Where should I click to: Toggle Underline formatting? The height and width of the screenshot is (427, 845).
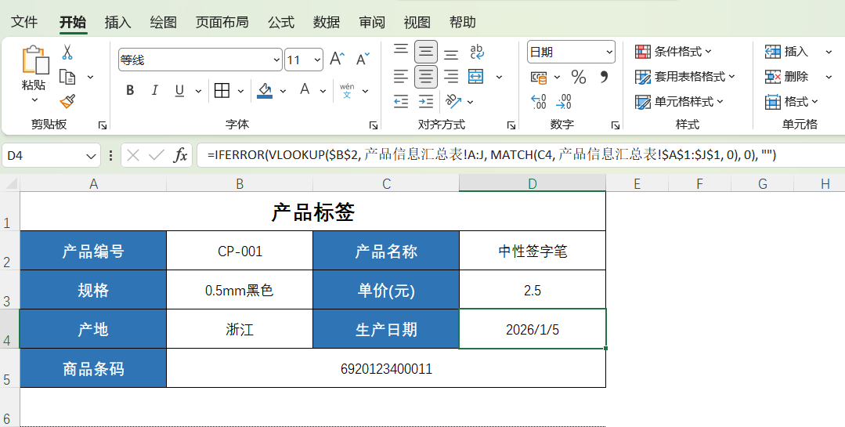coord(180,91)
